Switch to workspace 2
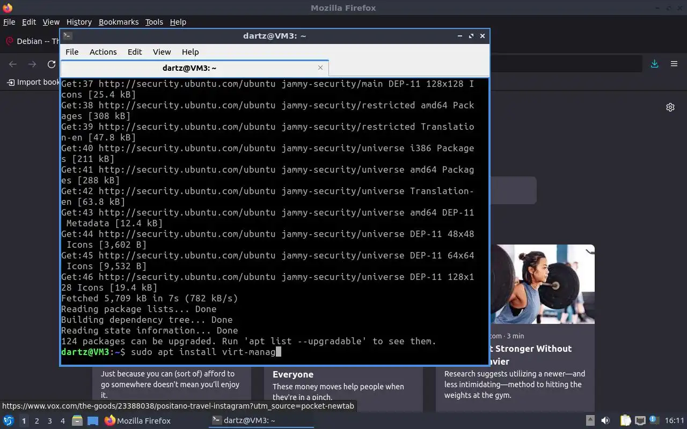 tap(36, 421)
